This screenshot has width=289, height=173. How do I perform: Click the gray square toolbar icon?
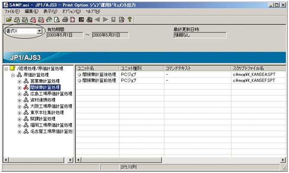(113, 19)
